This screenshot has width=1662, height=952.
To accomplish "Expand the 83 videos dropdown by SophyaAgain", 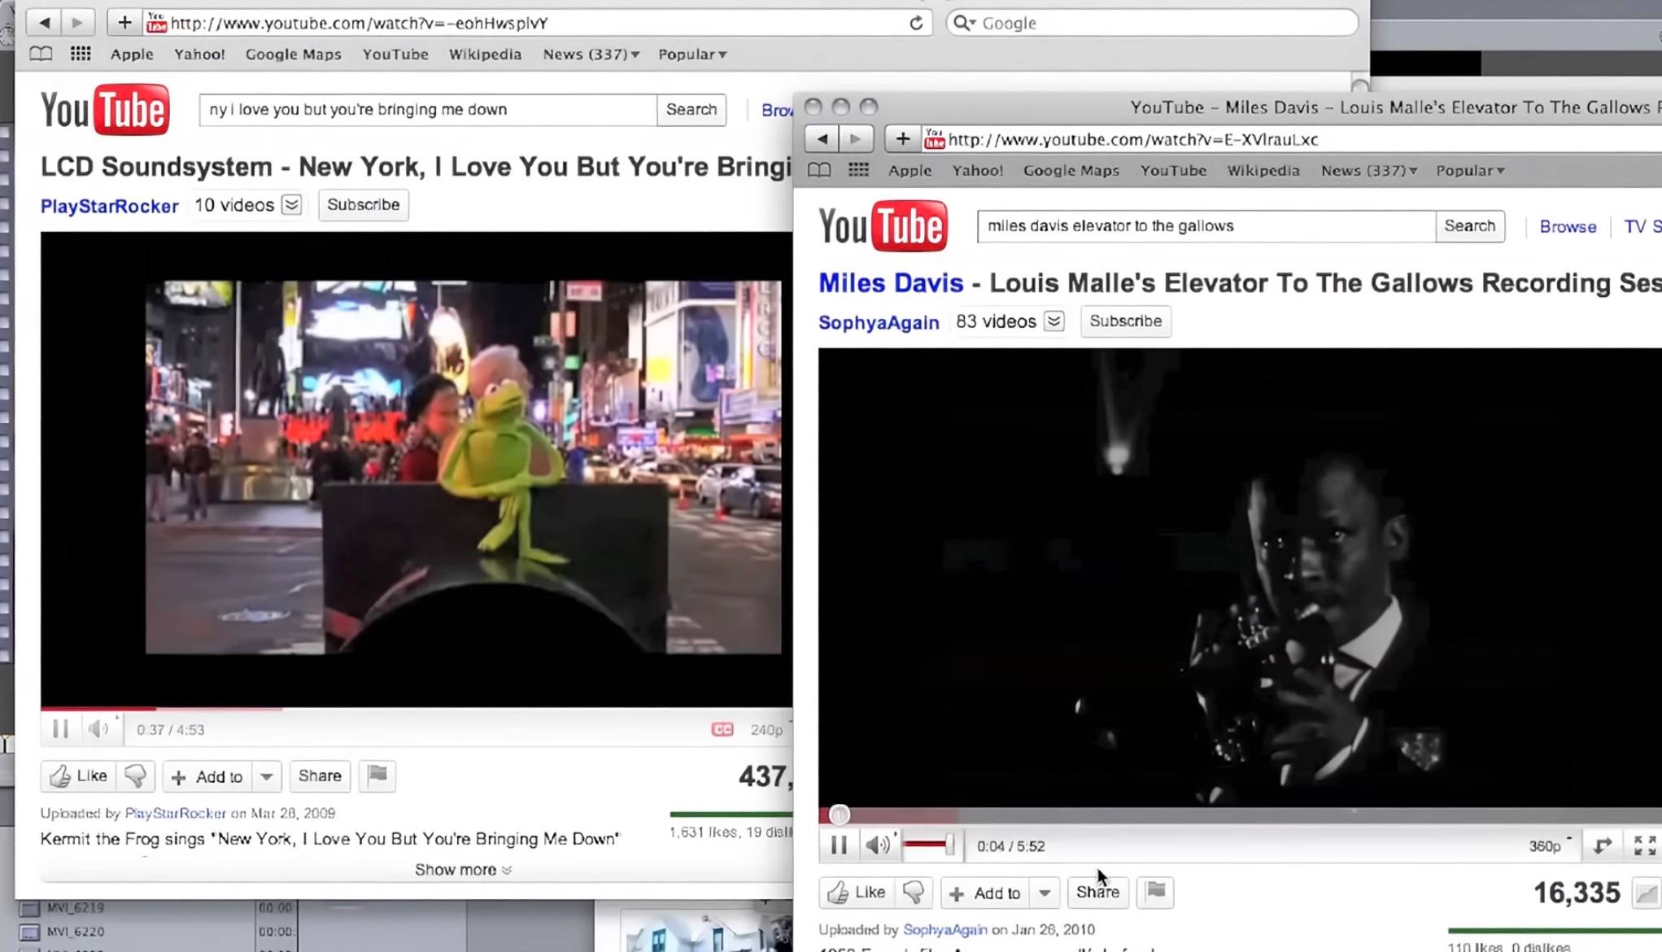I will 1053,321.
